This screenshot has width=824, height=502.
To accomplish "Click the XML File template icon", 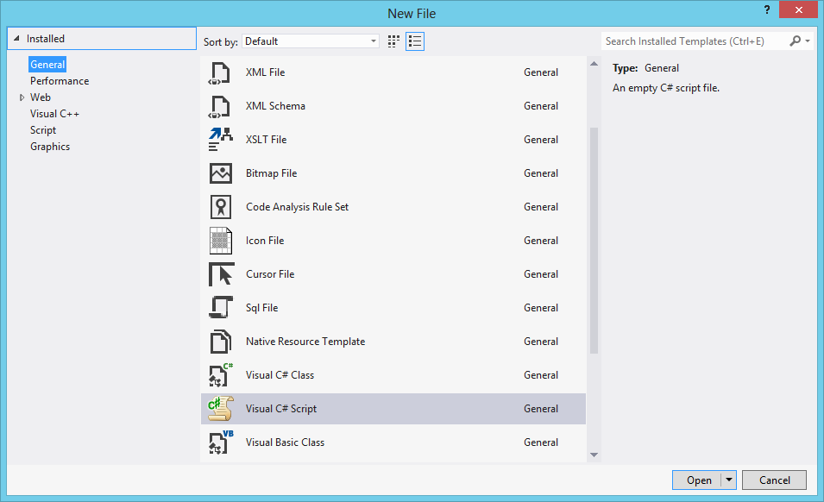I will (x=220, y=72).
